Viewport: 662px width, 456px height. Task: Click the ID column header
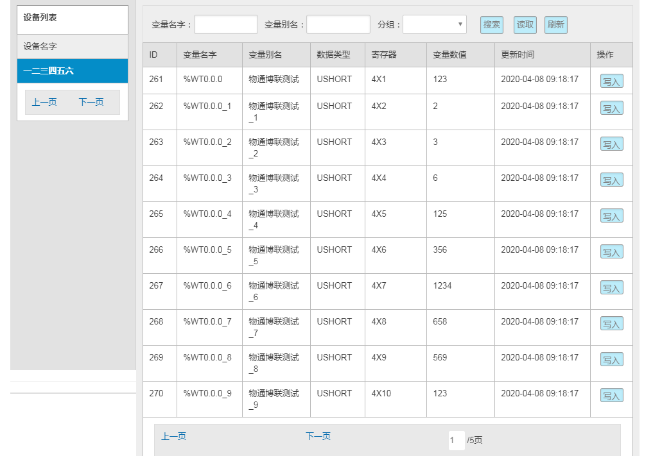160,55
